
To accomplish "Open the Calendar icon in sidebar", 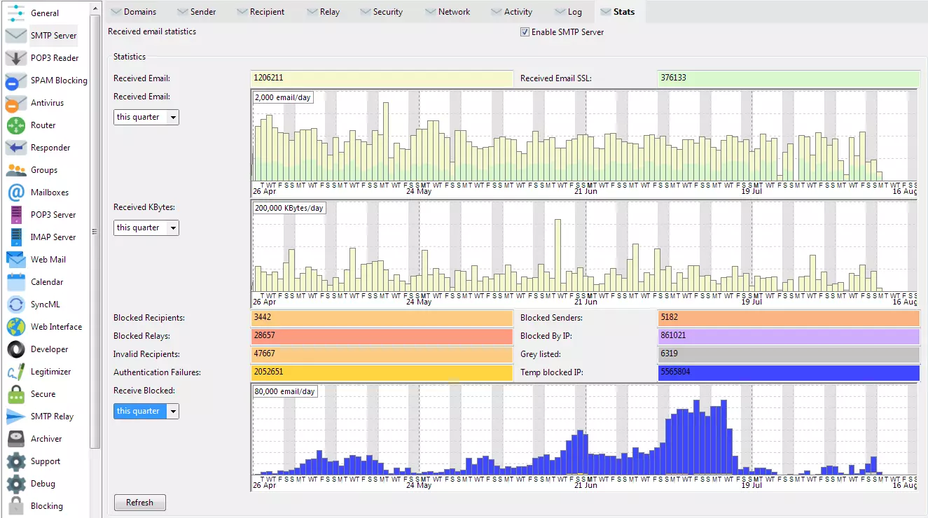I will [x=15, y=282].
